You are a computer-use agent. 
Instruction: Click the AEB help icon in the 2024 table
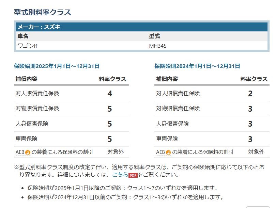click(x=168, y=153)
